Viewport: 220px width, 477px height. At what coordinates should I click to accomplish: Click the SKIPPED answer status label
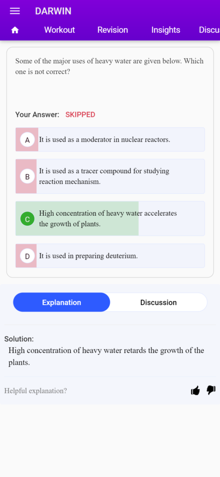[x=80, y=115]
